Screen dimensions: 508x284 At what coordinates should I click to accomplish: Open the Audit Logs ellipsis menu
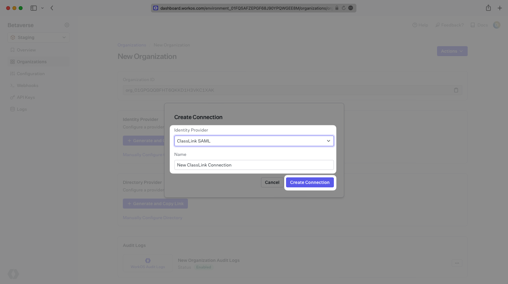click(x=457, y=263)
